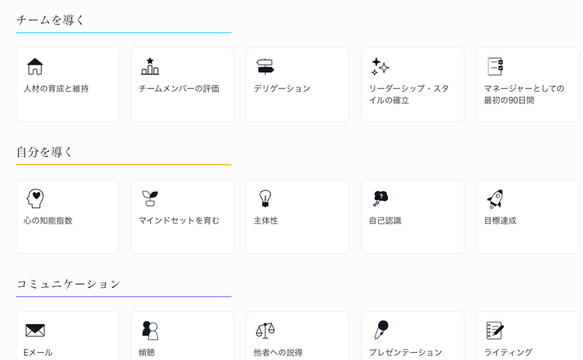Click the potted sprout icon for マインドセットを育む
This screenshot has width=583, height=360.
coord(150,198)
